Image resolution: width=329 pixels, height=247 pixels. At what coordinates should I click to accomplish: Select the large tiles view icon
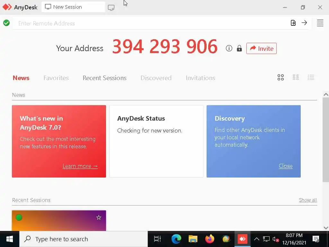click(280, 77)
